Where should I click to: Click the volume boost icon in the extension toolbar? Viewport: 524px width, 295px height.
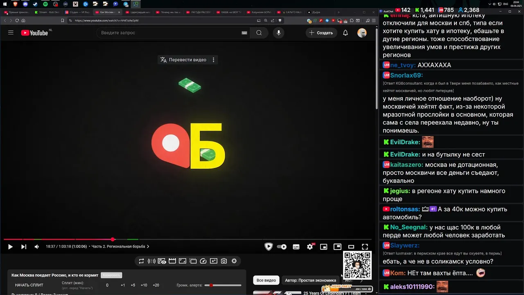(151, 261)
